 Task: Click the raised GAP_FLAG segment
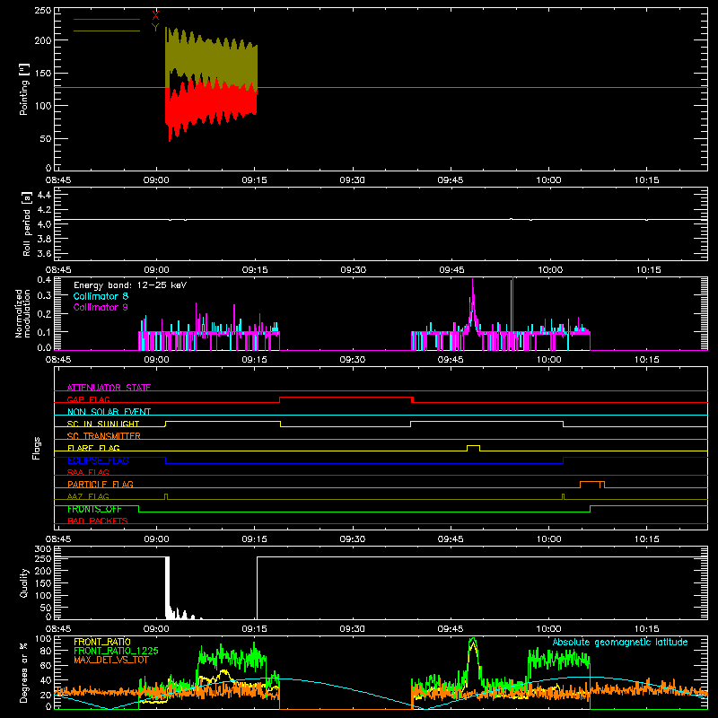pos(346,398)
